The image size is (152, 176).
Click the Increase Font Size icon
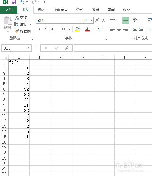97,20
